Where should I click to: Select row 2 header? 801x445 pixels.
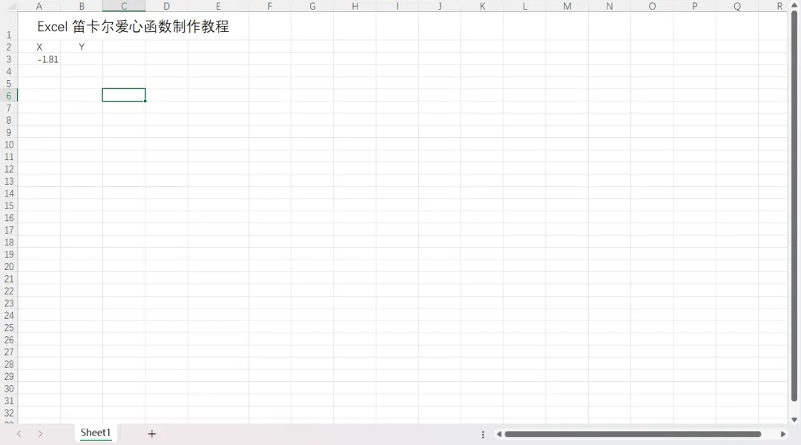pos(9,47)
